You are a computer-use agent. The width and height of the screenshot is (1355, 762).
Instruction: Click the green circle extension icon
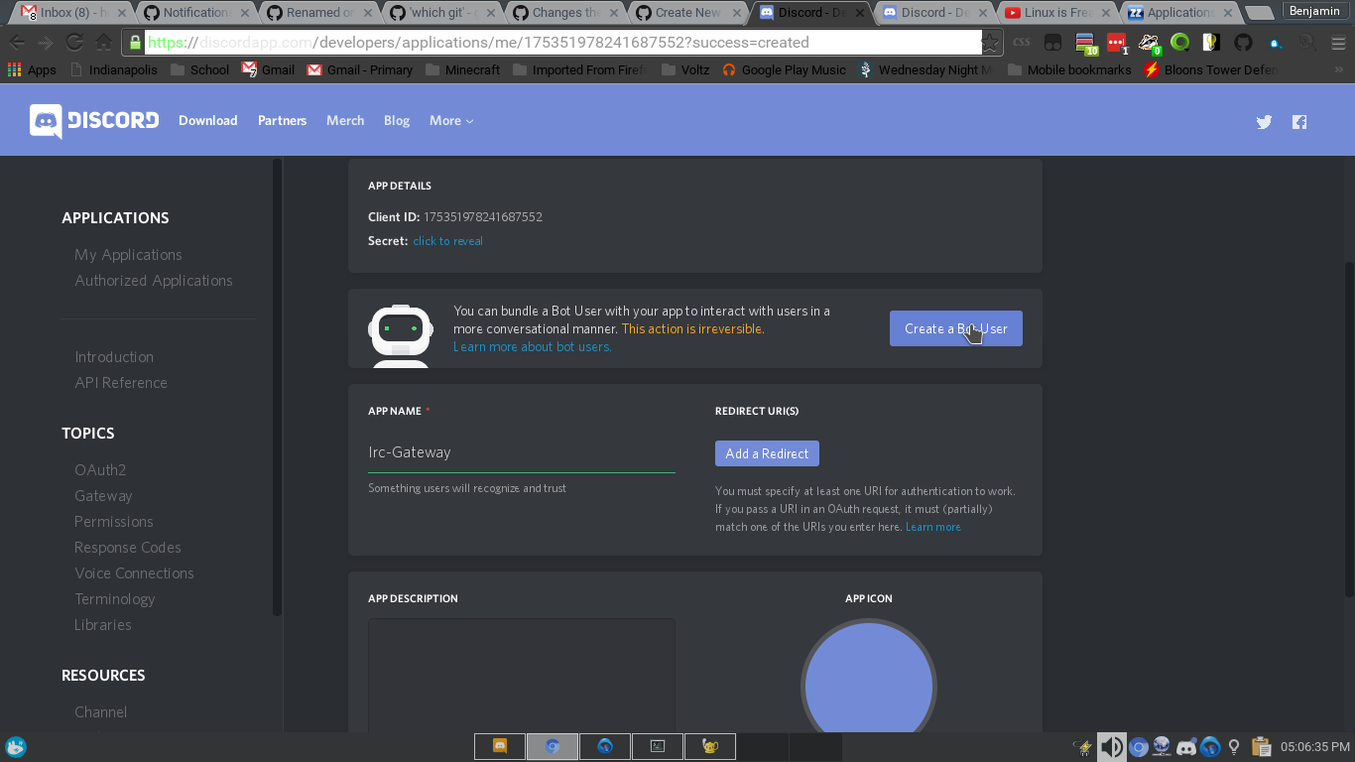(1180, 43)
